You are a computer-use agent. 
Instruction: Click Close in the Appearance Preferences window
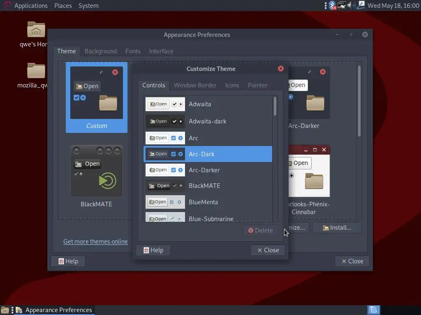(x=352, y=261)
